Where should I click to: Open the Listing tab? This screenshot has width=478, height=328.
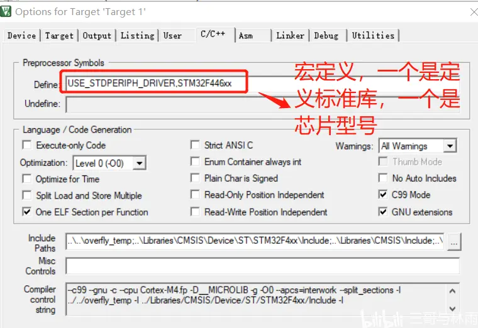[137, 36]
